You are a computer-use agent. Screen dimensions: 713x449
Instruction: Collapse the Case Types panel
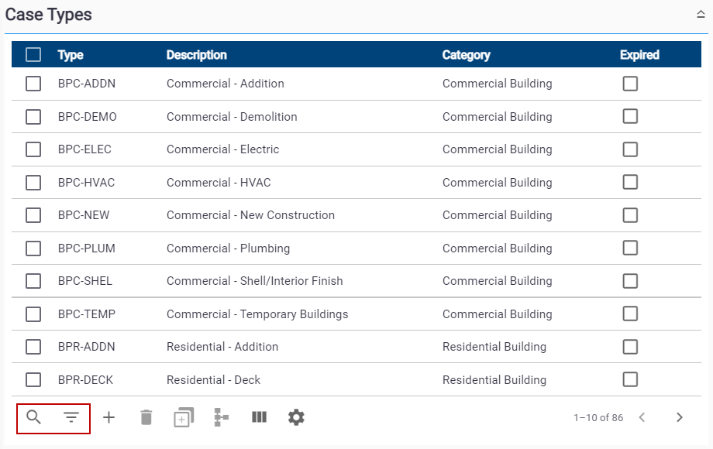coord(701,15)
